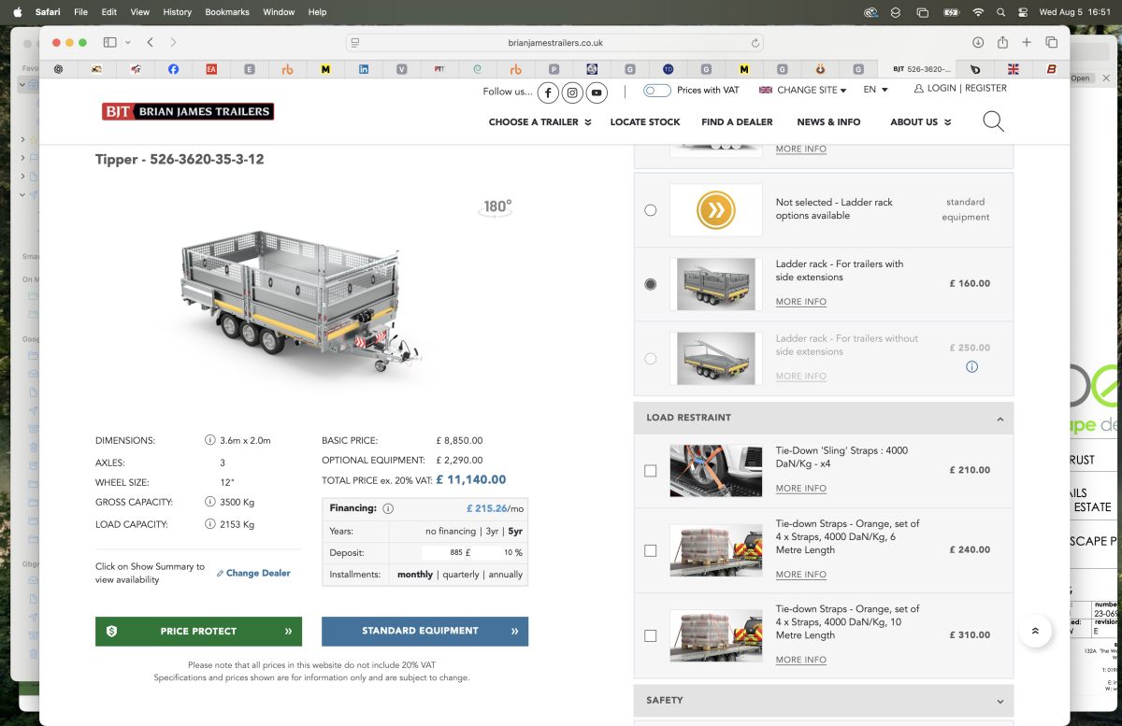The image size is (1122, 726).
Task: Switch to the Facebook browser tab
Action: 173,69
